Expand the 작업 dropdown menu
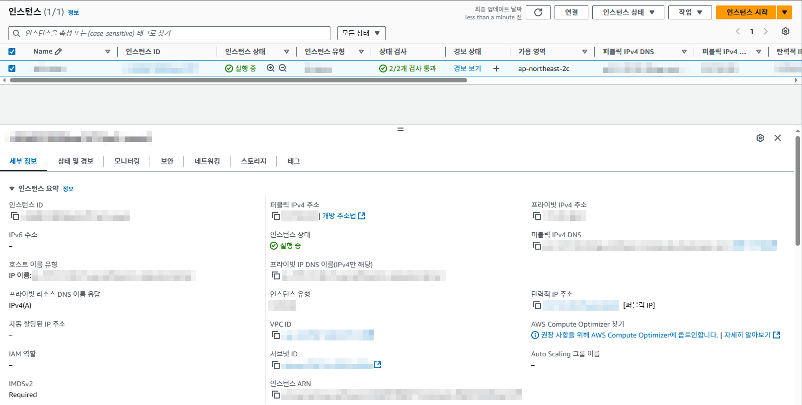This screenshot has height=405, width=802. click(x=690, y=12)
